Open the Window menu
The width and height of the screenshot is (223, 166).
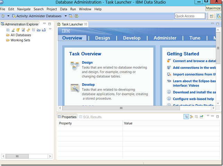click(85, 9)
